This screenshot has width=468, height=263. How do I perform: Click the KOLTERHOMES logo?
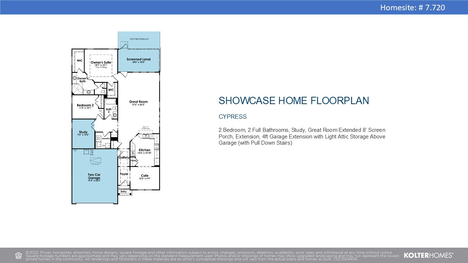pyautogui.click(x=428, y=255)
